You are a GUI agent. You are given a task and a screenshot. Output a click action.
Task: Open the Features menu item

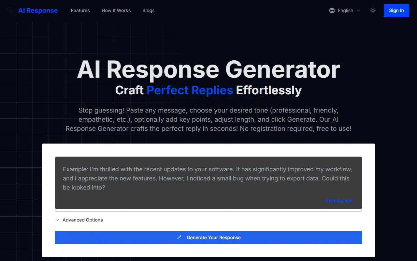coord(80,10)
